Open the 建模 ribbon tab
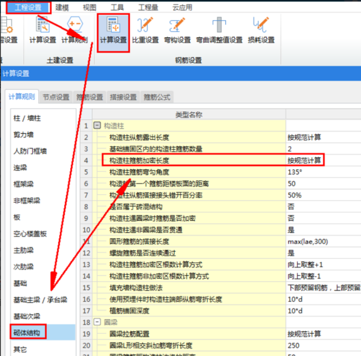The image size is (361, 356). tap(62, 7)
